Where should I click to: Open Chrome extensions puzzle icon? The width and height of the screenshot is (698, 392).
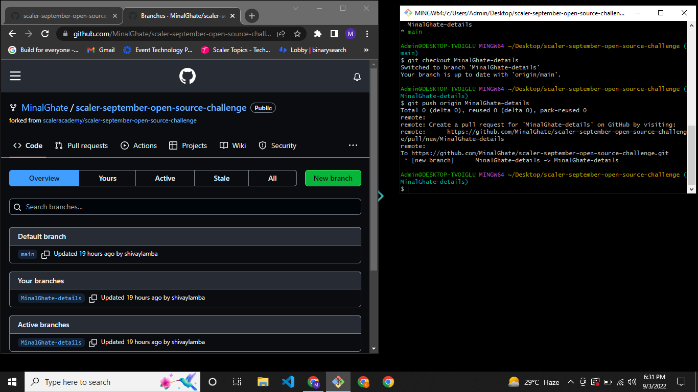coord(317,34)
